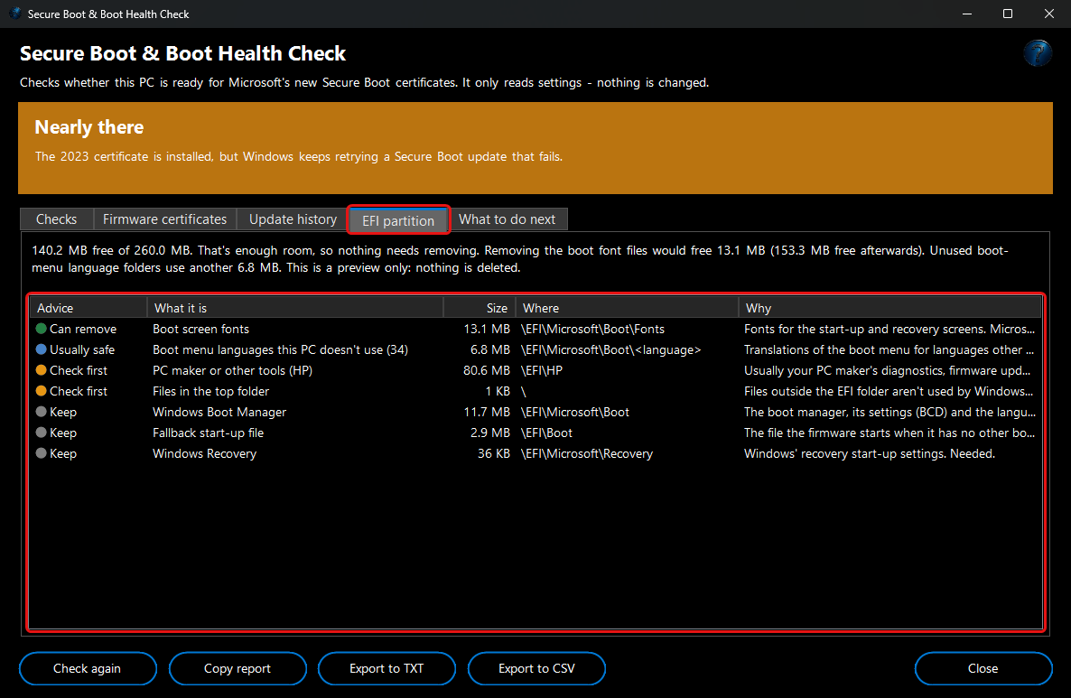Screen dimensions: 1071x698
Task: Open the Update history tab
Action: pyautogui.click(x=293, y=219)
